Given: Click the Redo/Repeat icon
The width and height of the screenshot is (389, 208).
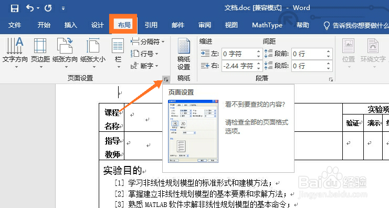Looking at the screenshot, I should point(48,8).
